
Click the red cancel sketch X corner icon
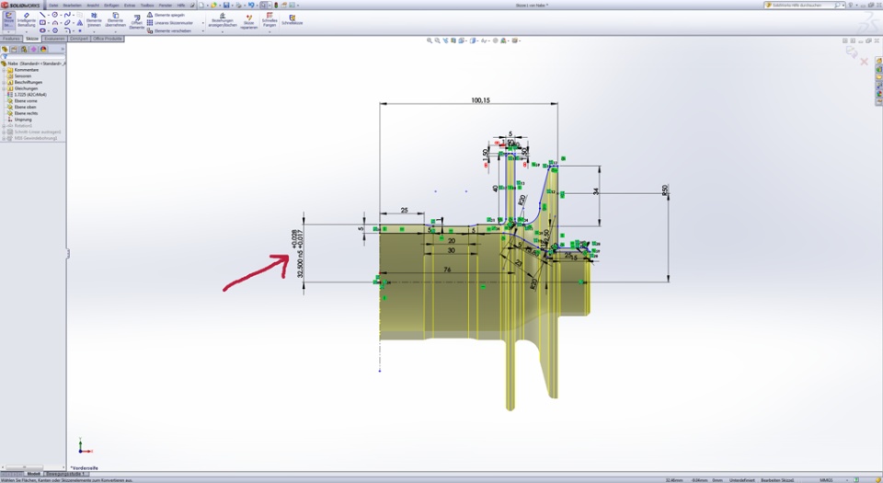(864, 61)
